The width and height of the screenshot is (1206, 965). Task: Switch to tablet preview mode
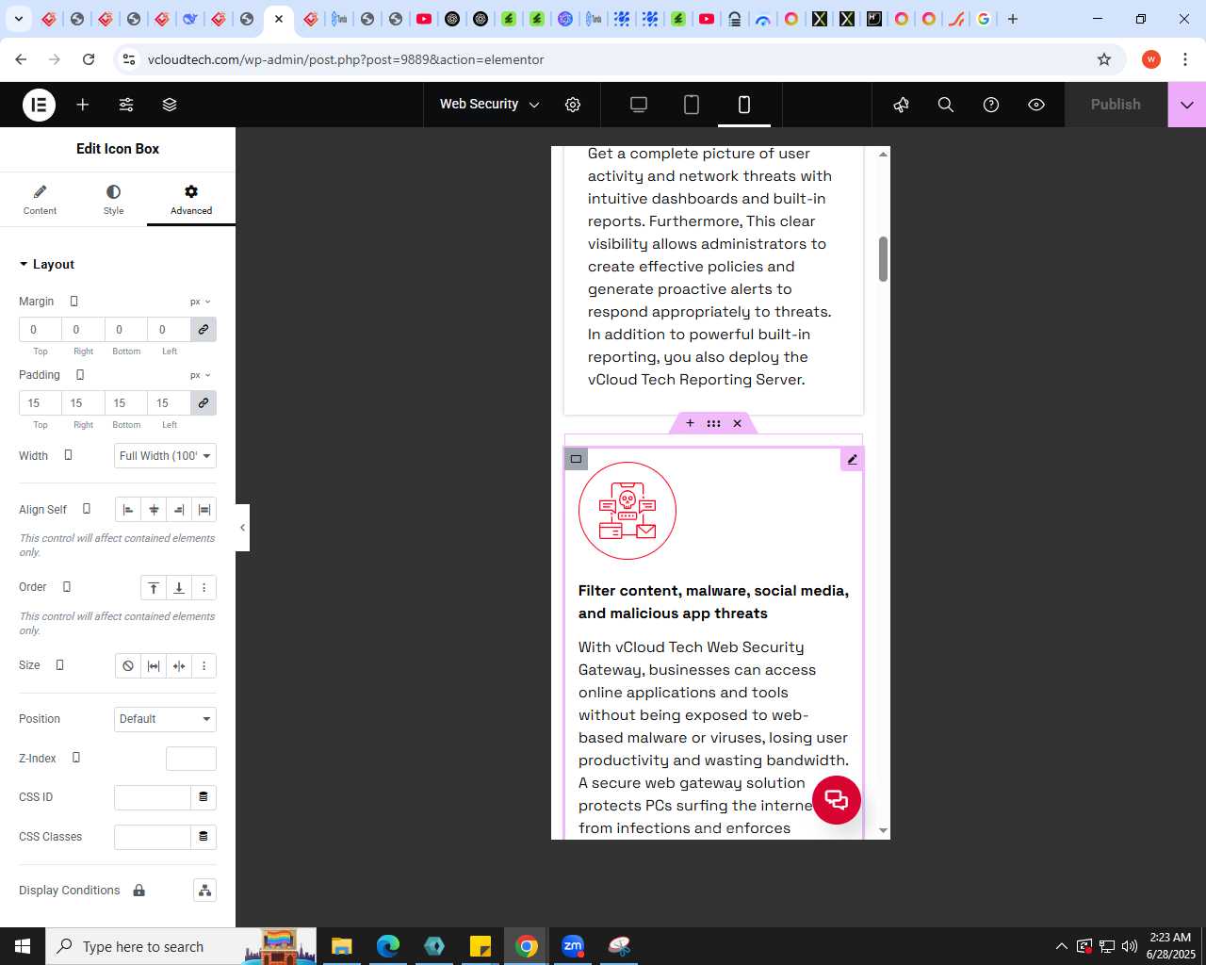click(x=692, y=105)
